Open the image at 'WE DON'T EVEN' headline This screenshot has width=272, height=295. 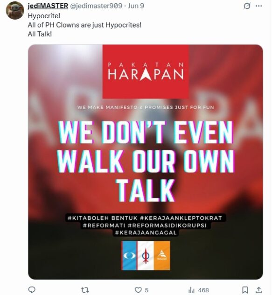pos(146,132)
